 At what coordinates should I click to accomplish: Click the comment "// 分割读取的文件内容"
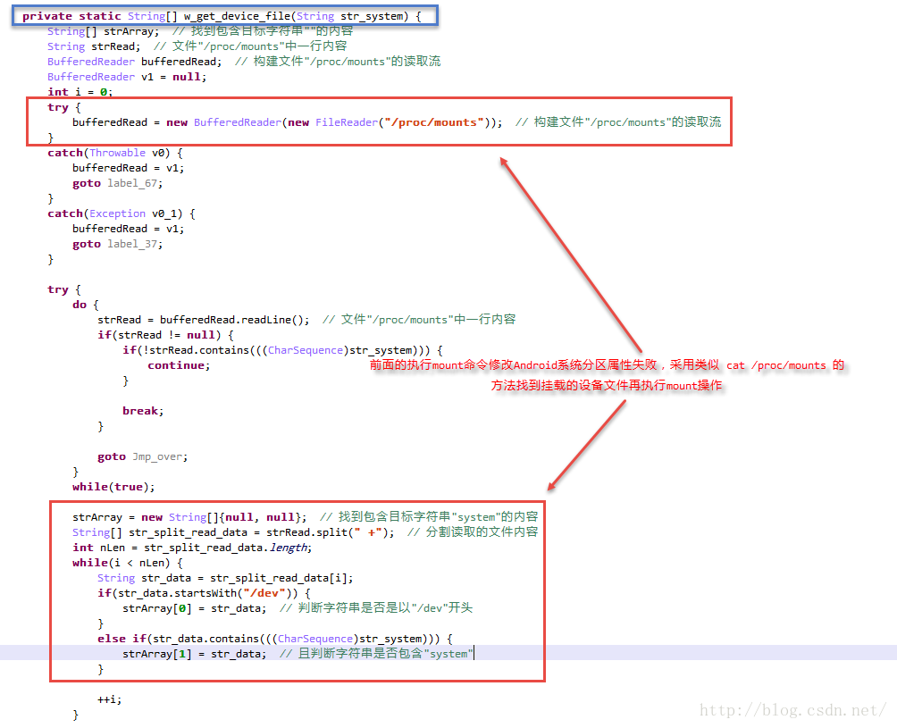(x=473, y=532)
